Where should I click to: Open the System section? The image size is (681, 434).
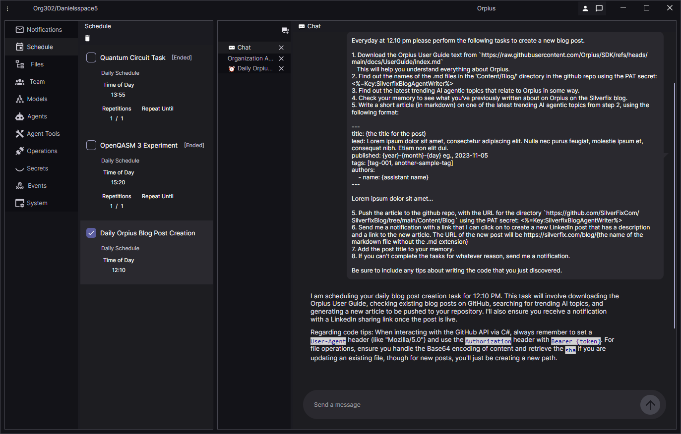click(38, 203)
